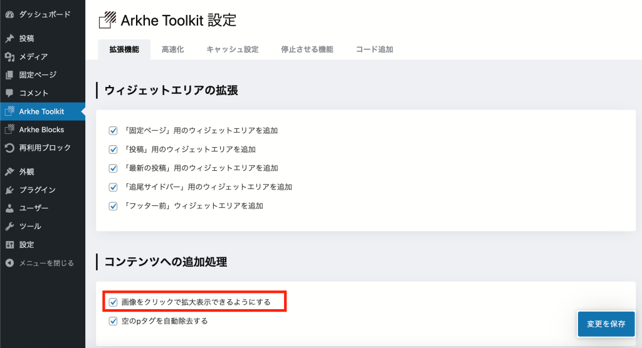The height and width of the screenshot is (348, 642).
Task: Click the wrench icon beside ツール
Action: pos(9,226)
